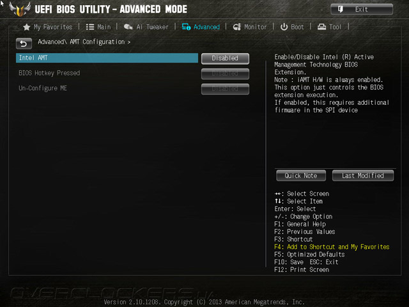Open the Ai Tweaker tab
Viewport: 409px width, 307px height.
coord(146,27)
